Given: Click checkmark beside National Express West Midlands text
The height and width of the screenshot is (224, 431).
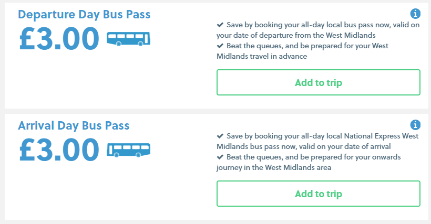Looking at the screenshot, I should tap(220, 136).
